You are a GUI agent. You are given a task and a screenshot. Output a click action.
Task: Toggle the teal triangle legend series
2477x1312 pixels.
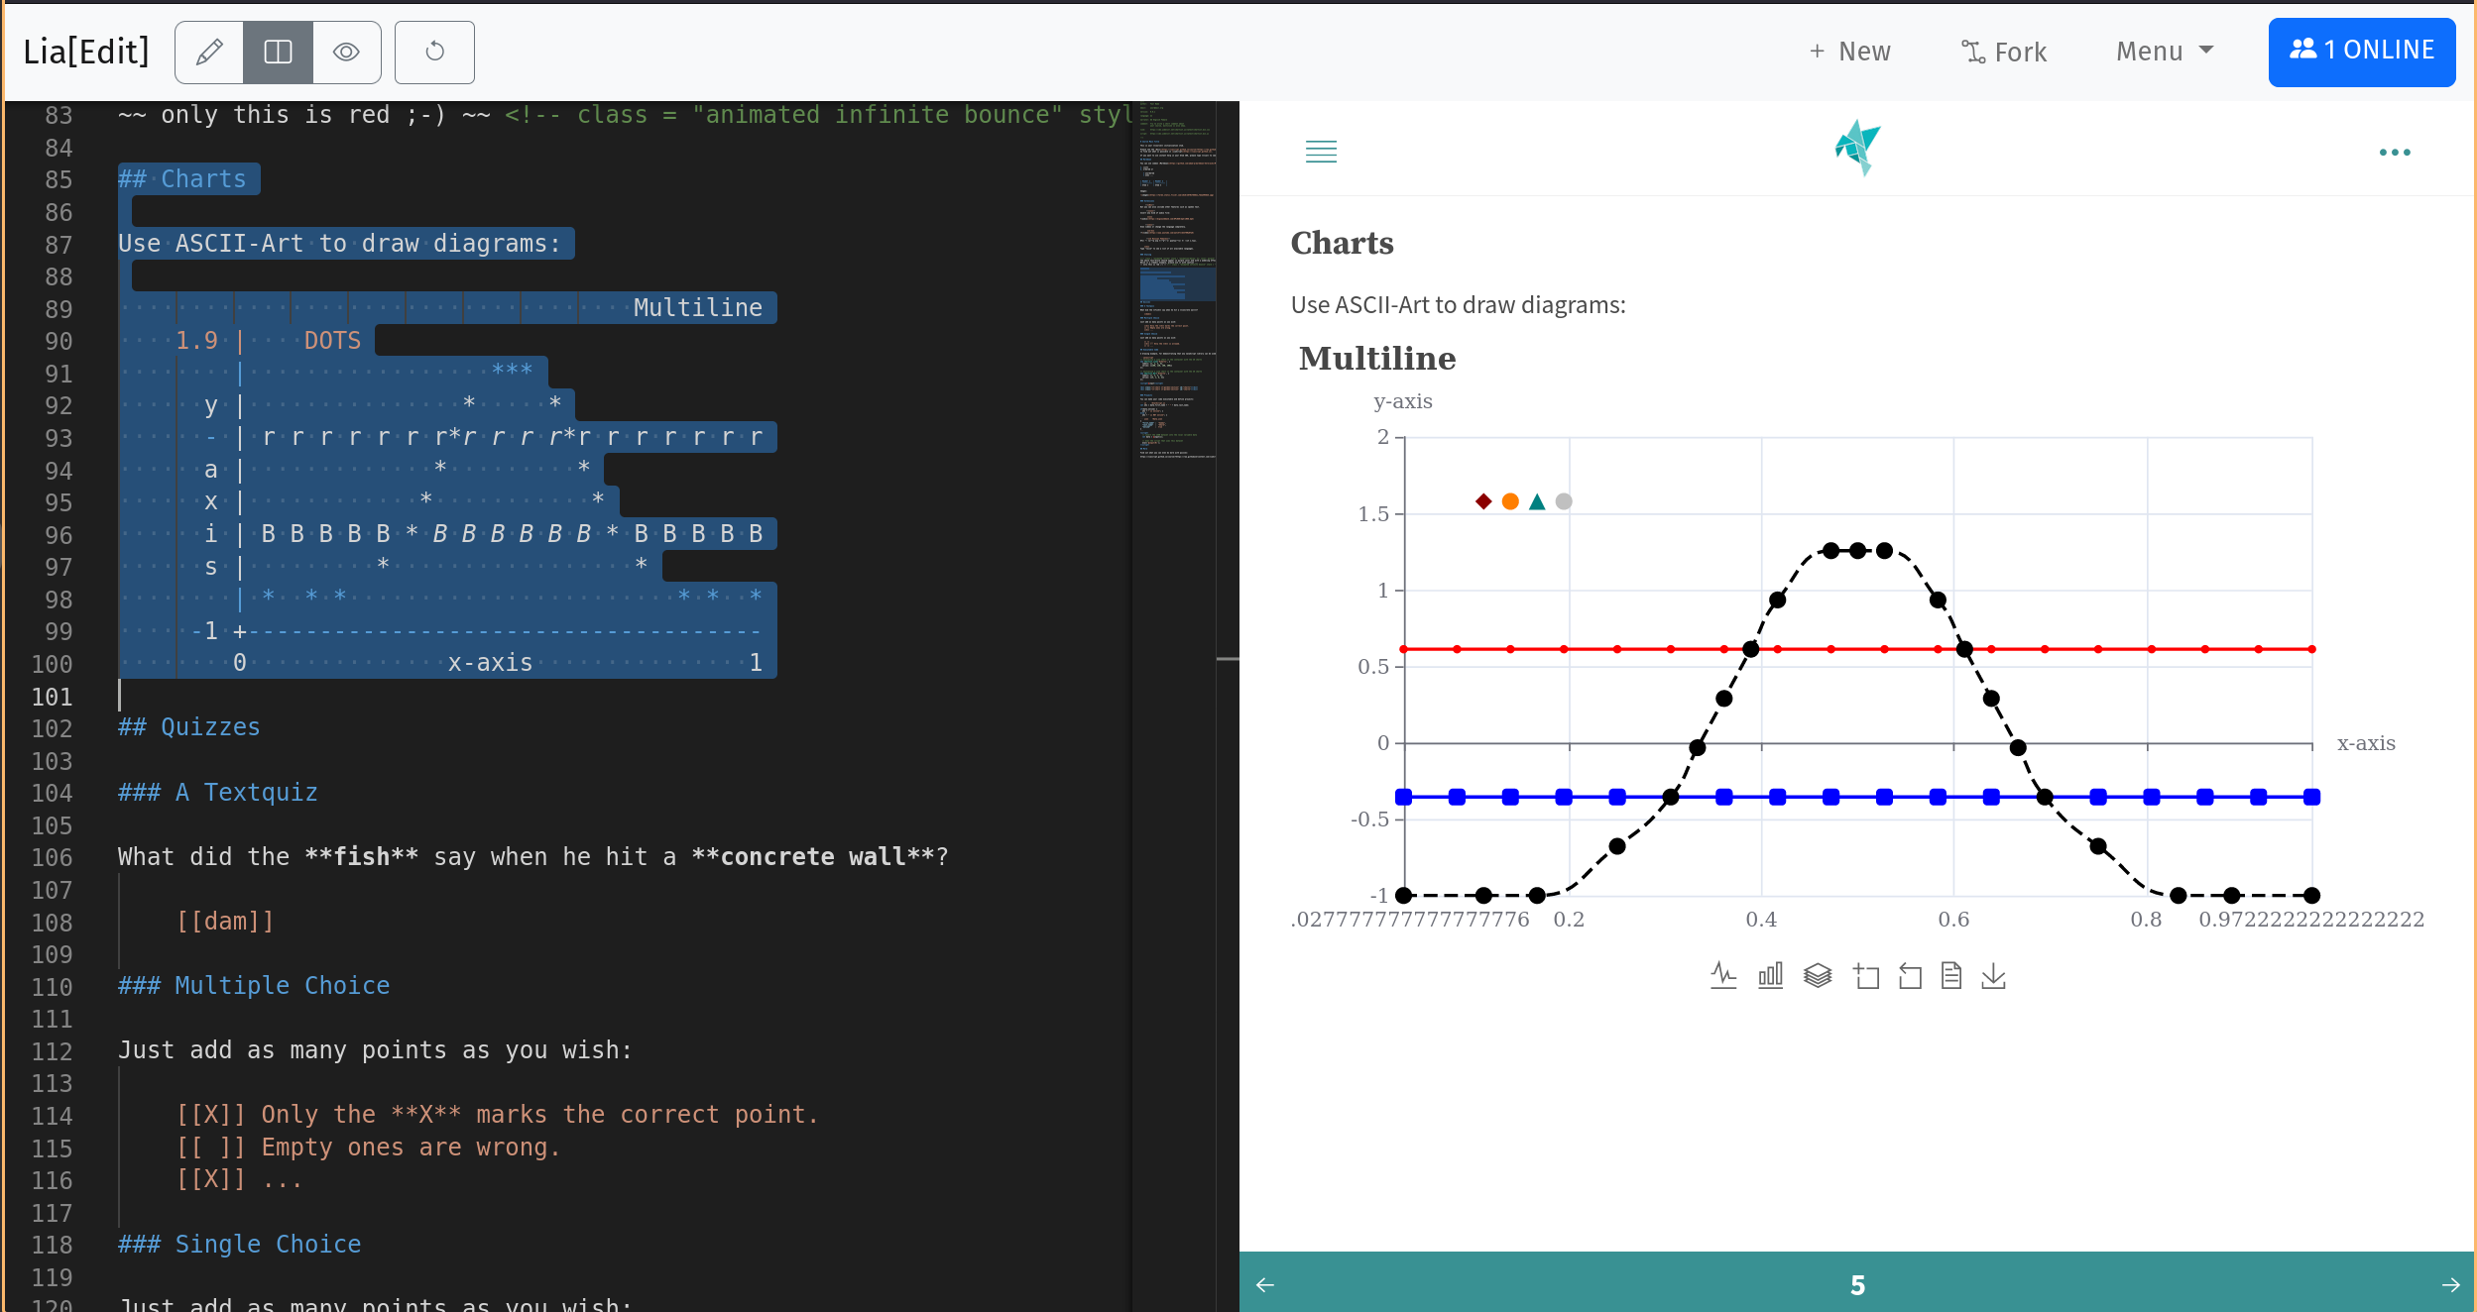[1537, 501]
